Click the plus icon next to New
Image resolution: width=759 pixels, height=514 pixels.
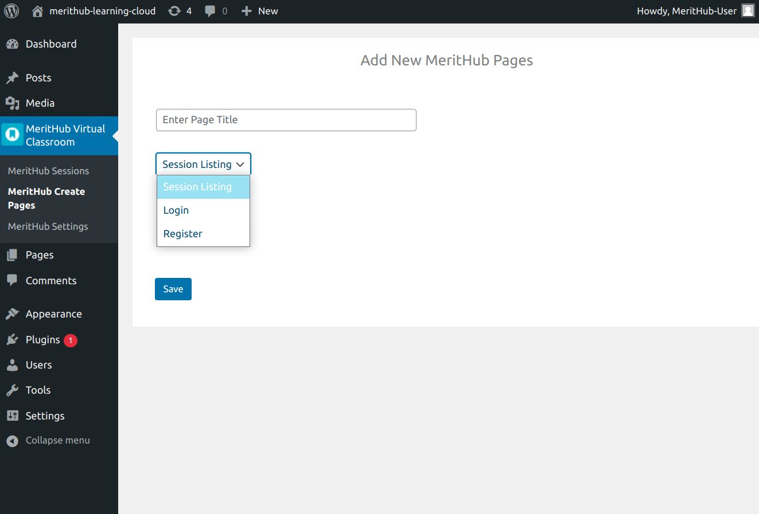(247, 11)
